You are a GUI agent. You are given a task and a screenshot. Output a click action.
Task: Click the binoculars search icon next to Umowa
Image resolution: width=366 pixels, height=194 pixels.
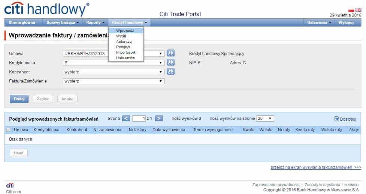170,53
